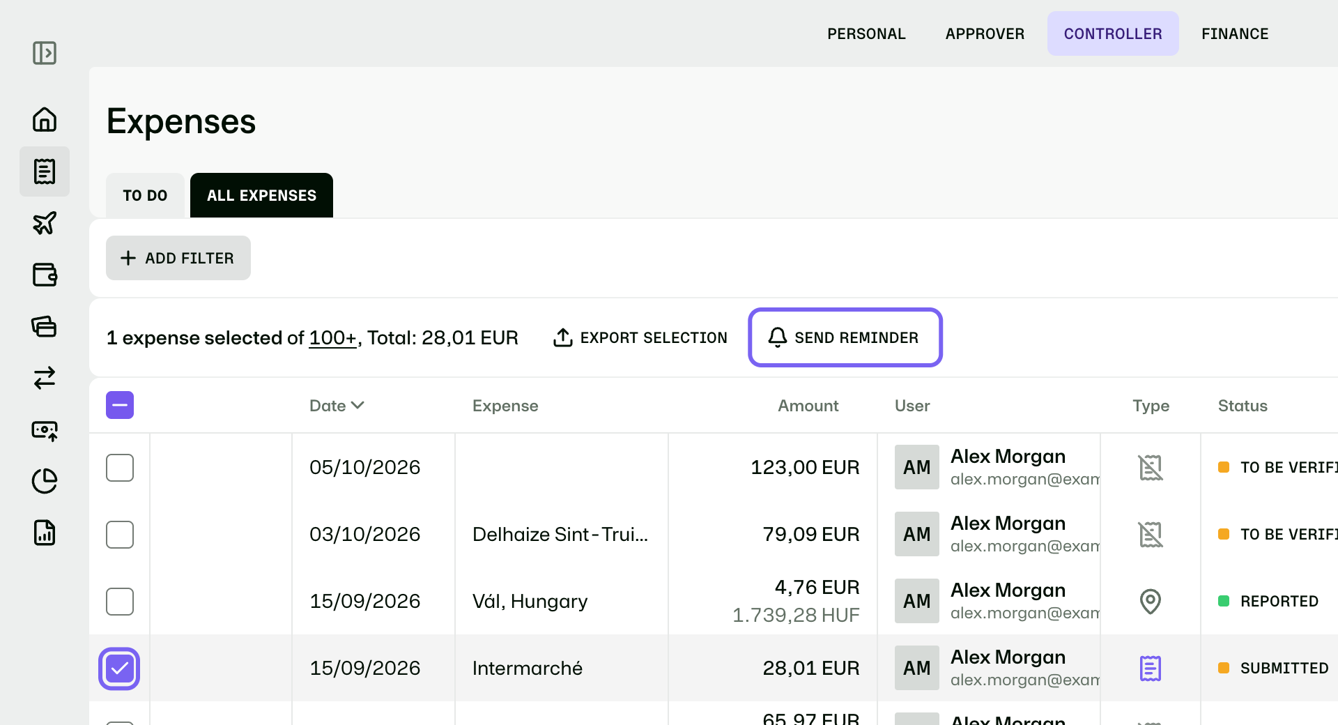
Task: Open the All Expenses tab
Action: point(261,195)
